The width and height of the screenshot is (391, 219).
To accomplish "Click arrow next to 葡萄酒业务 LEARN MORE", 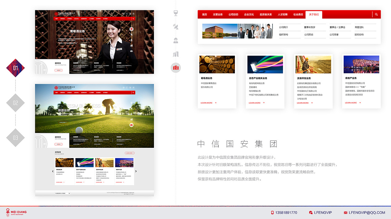I will coord(216,103).
